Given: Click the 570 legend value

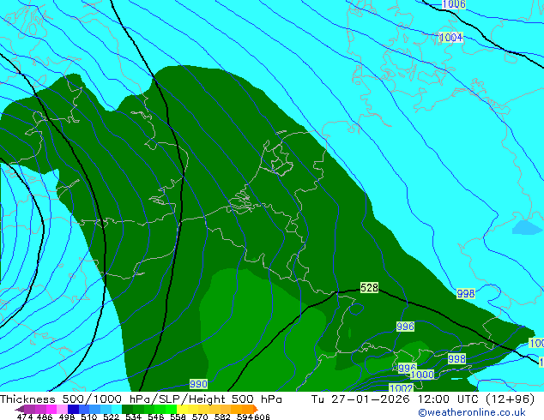Looking at the screenshot, I should click(x=200, y=417).
